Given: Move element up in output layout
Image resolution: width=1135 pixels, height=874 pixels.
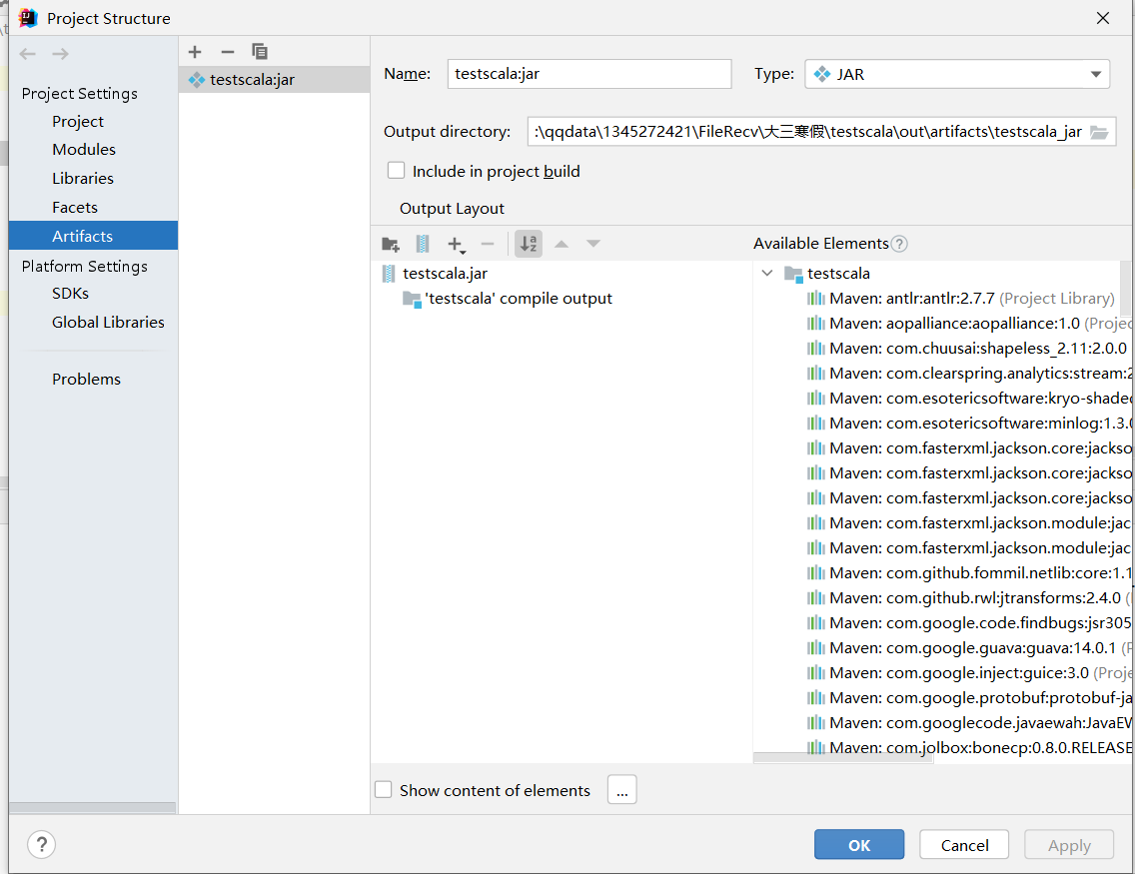Looking at the screenshot, I should tap(561, 244).
